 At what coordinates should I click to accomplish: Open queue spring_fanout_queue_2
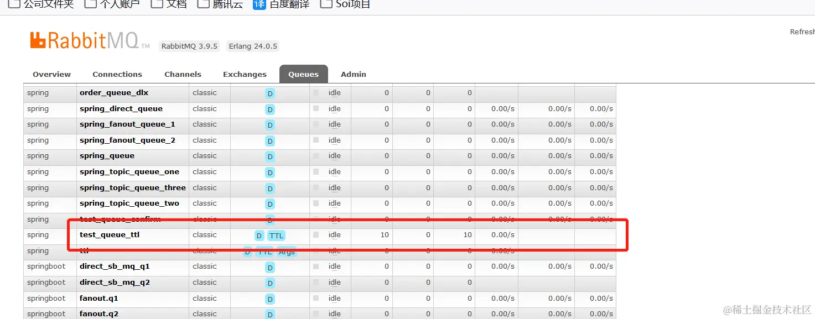click(x=127, y=140)
